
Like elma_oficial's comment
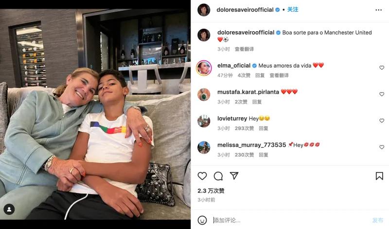click(x=382, y=68)
